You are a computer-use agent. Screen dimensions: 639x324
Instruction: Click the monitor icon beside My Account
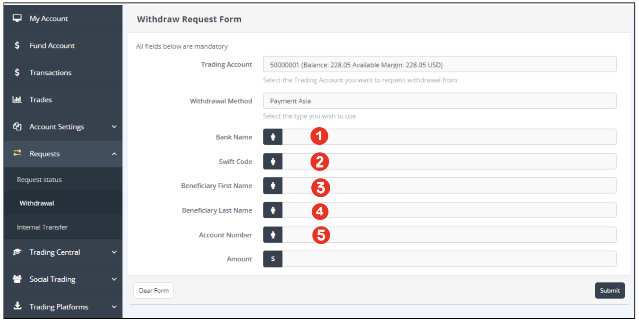coord(17,18)
